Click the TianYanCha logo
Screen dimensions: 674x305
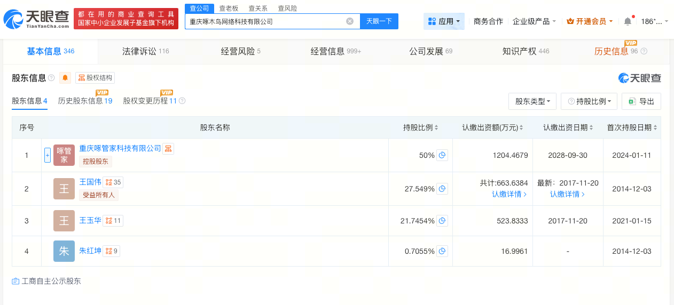[36, 19]
